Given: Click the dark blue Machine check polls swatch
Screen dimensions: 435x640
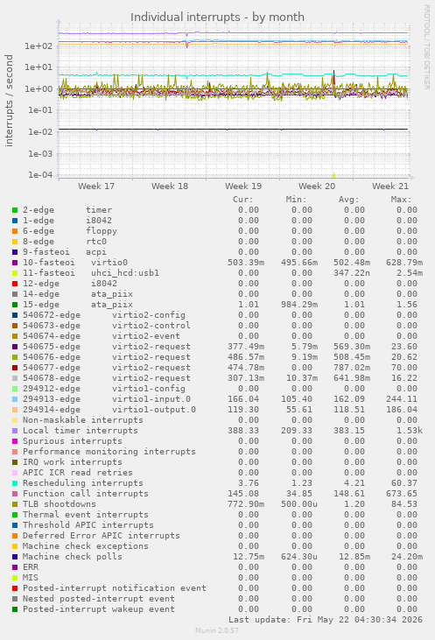Looking at the screenshot, I should [15, 557].
